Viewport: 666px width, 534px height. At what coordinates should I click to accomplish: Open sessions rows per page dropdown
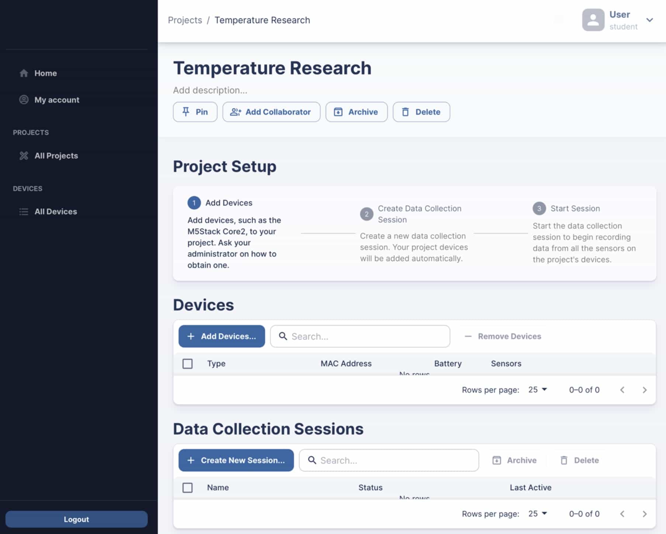click(x=537, y=514)
